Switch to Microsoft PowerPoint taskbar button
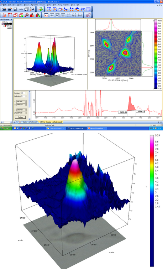163x269 pixels. pos(97,128)
